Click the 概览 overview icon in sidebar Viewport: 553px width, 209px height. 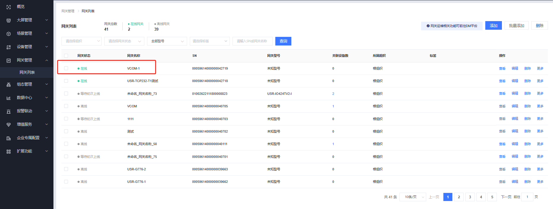[9, 7]
